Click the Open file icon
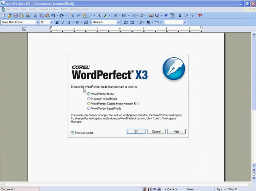Image resolution: width=256 pixels, height=191 pixels. 10,16
